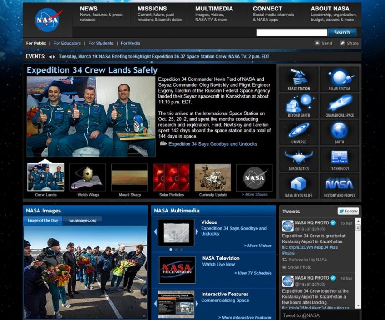
Task: Open the Missions menu
Action: [x=152, y=9]
